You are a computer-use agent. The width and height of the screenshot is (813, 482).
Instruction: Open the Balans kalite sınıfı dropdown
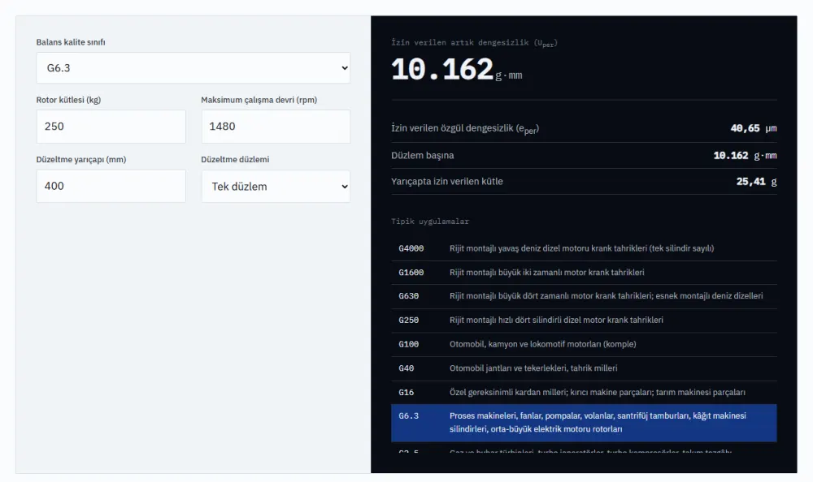tap(193, 68)
